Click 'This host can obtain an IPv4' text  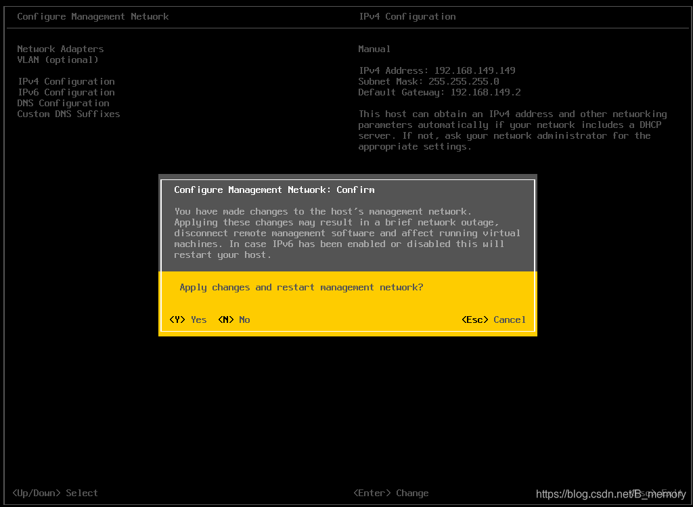[433, 114]
